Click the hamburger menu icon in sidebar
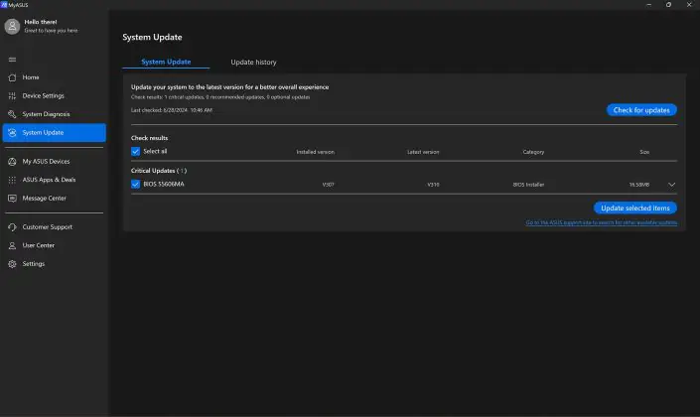 click(12, 60)
